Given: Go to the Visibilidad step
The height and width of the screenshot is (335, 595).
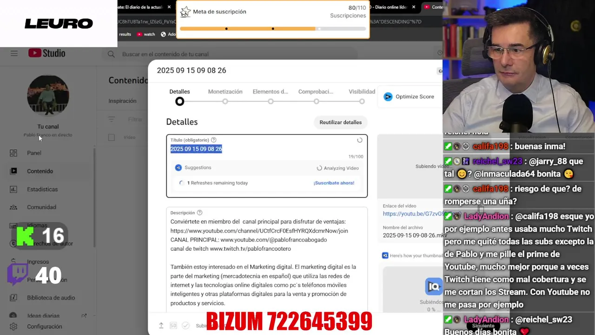Looking at the screenshot, I should 362,97.
